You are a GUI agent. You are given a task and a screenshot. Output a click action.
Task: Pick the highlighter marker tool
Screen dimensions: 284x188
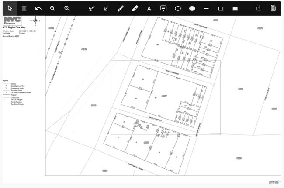pyautogui.click(x=135, y=8)
